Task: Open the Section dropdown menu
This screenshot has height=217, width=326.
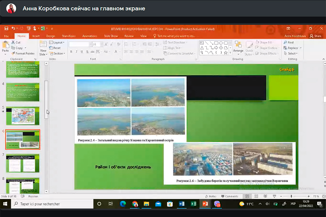Action: (x=58, y=54)
